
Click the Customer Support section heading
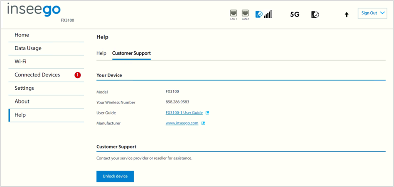[x=116, y=147]
